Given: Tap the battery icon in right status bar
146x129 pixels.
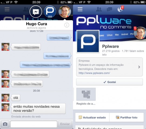Looking at the screenshot, I should [x=143, y=2].
